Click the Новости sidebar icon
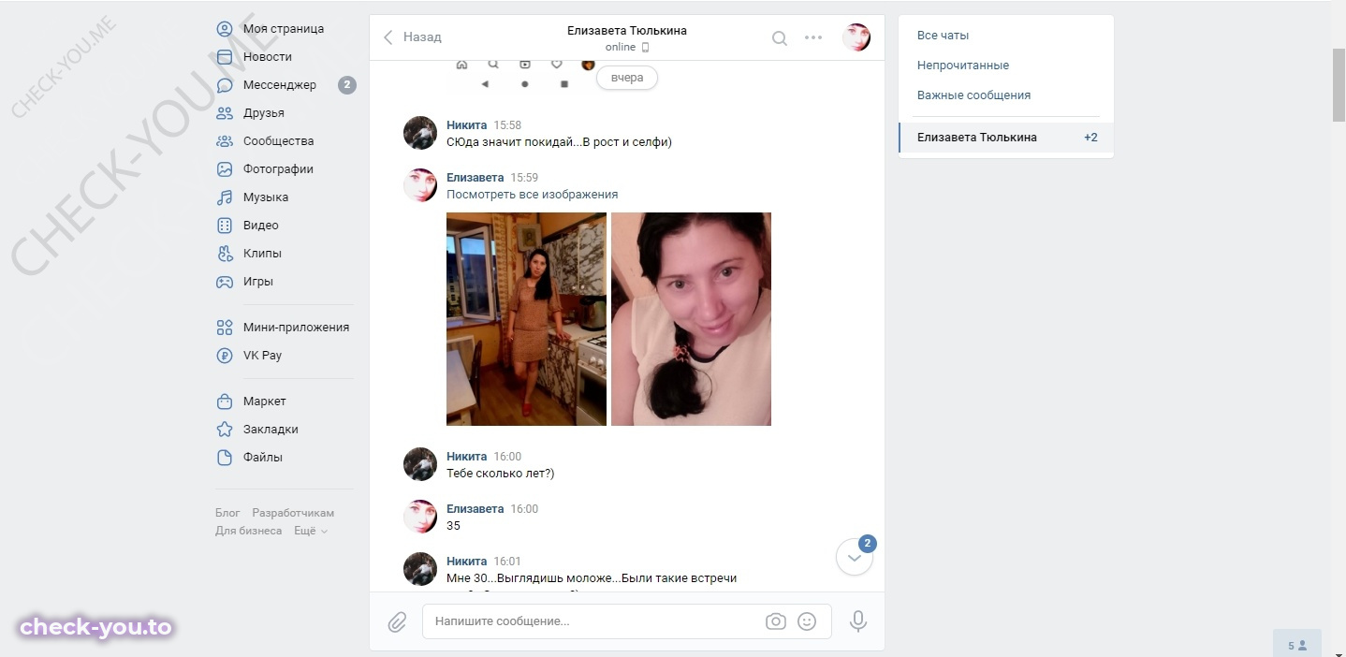 225,57
